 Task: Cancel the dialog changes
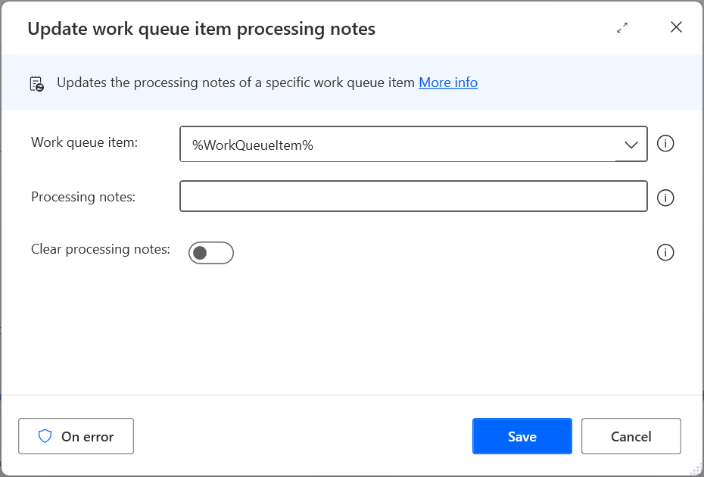coord(631,436)
